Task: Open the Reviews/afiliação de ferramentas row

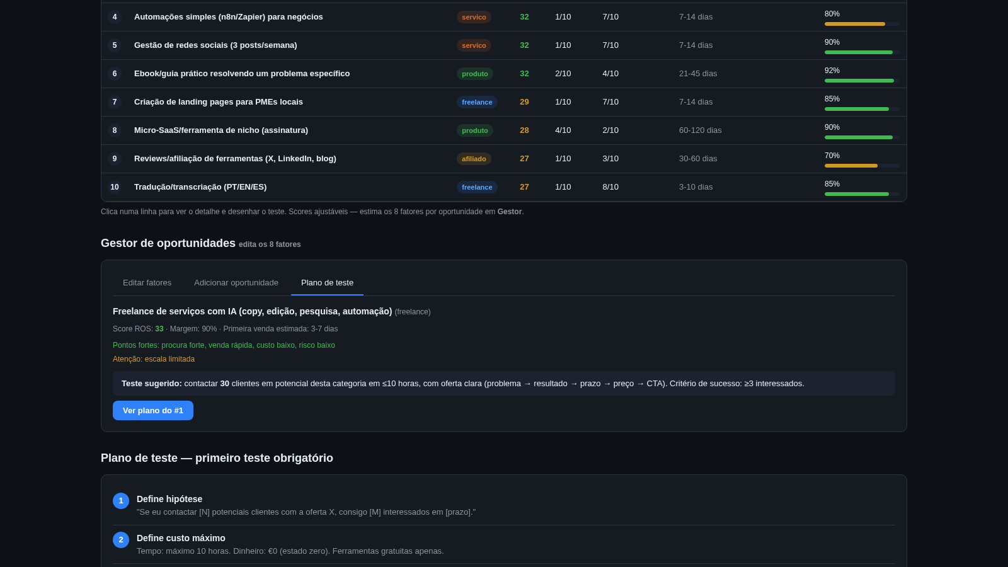Action: coord(504,159)
